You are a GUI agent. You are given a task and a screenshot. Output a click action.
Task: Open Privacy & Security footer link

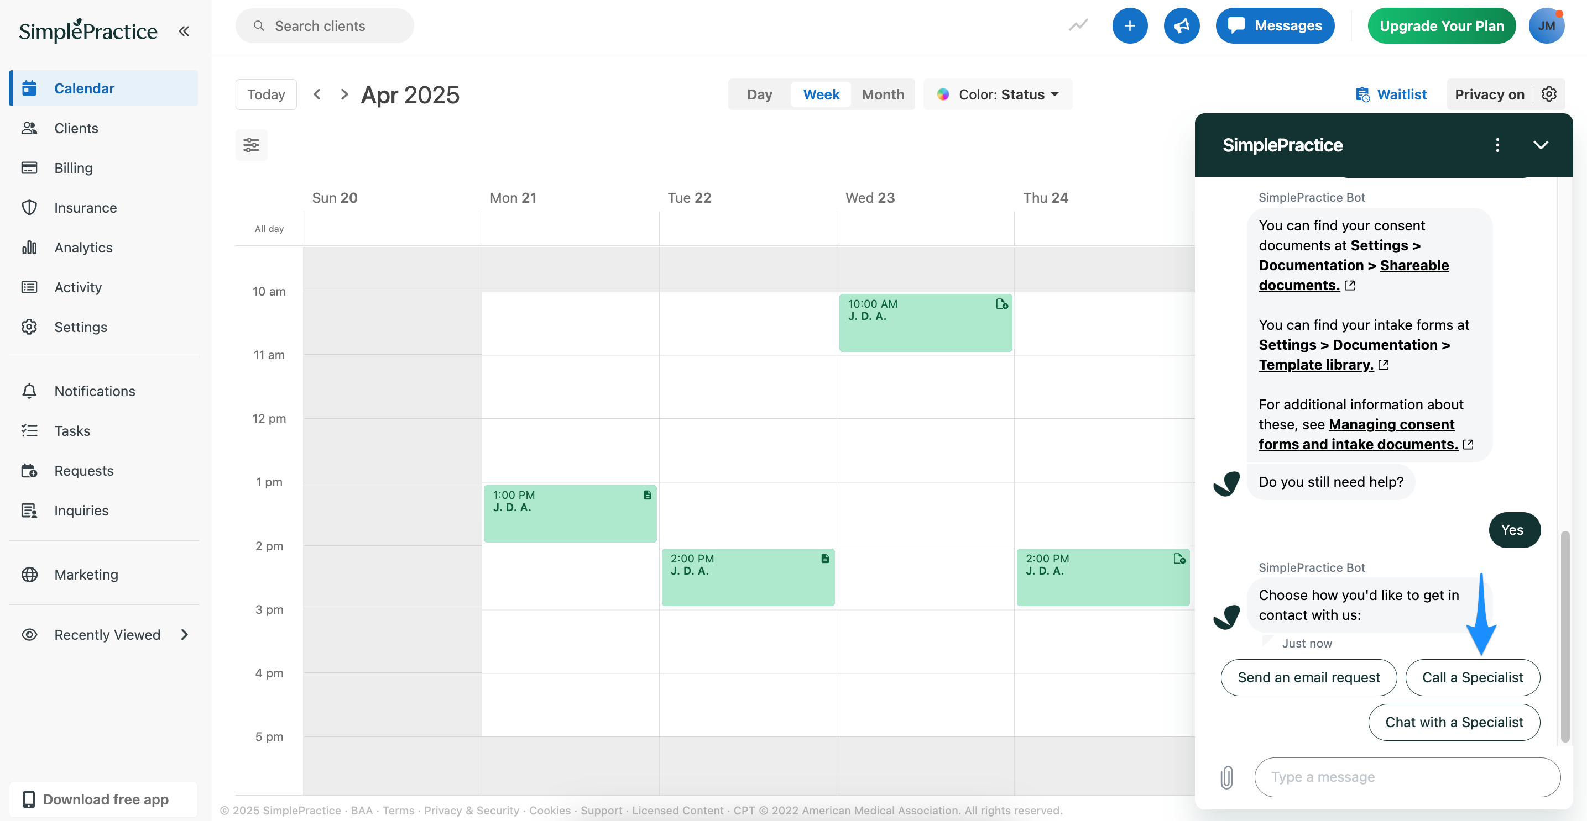click(x=471, y=810)
